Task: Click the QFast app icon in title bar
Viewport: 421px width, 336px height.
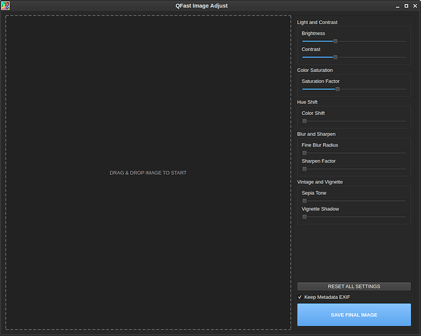Action: 5,5
